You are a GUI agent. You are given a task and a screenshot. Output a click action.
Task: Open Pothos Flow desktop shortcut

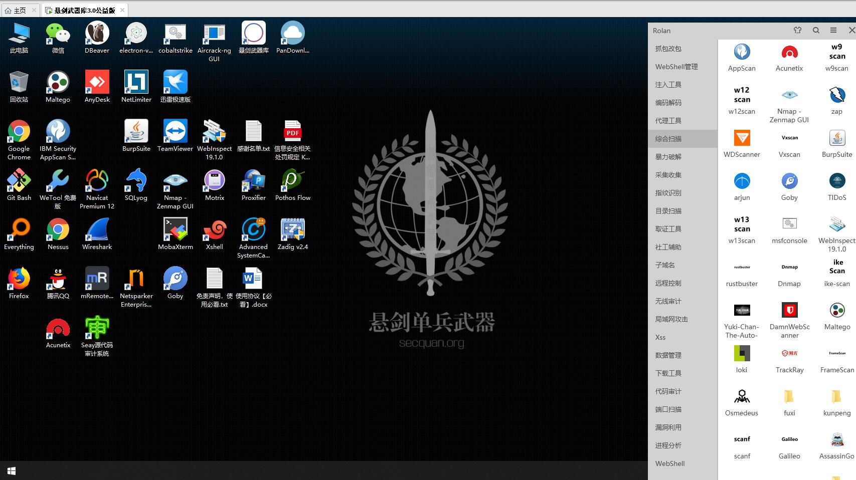click(292, 185)
